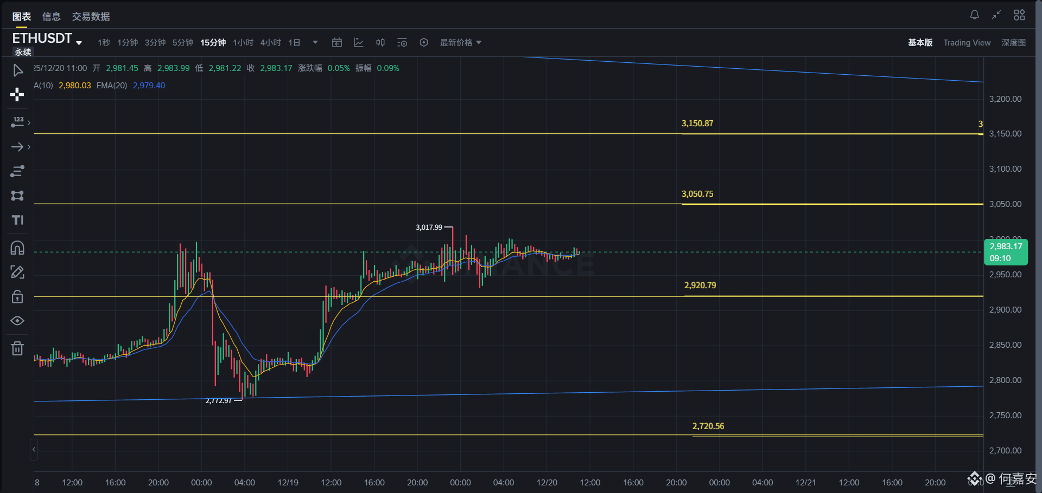1042x493 pixels.
Task: Open the notifications bell
Action: pyautogui.click(x=975, y=15)
